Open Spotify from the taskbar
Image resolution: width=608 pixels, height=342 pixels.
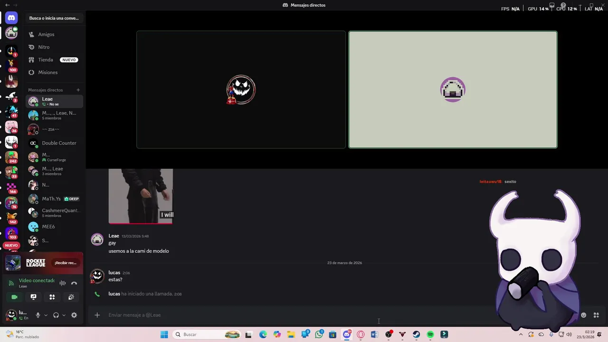point(430,334)
